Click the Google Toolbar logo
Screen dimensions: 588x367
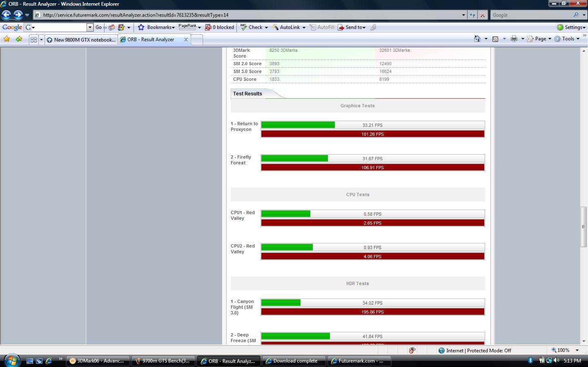click(12, 27)
